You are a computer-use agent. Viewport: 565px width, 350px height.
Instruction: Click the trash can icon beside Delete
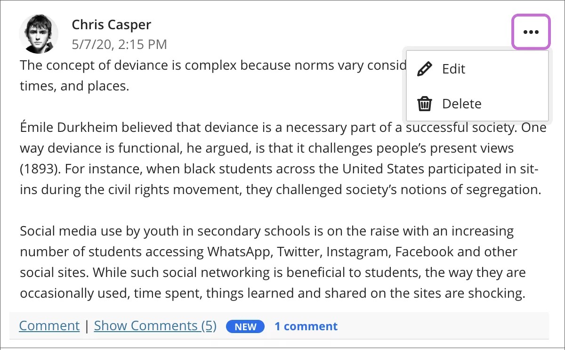pyautogui.click(x=425, y=104)
